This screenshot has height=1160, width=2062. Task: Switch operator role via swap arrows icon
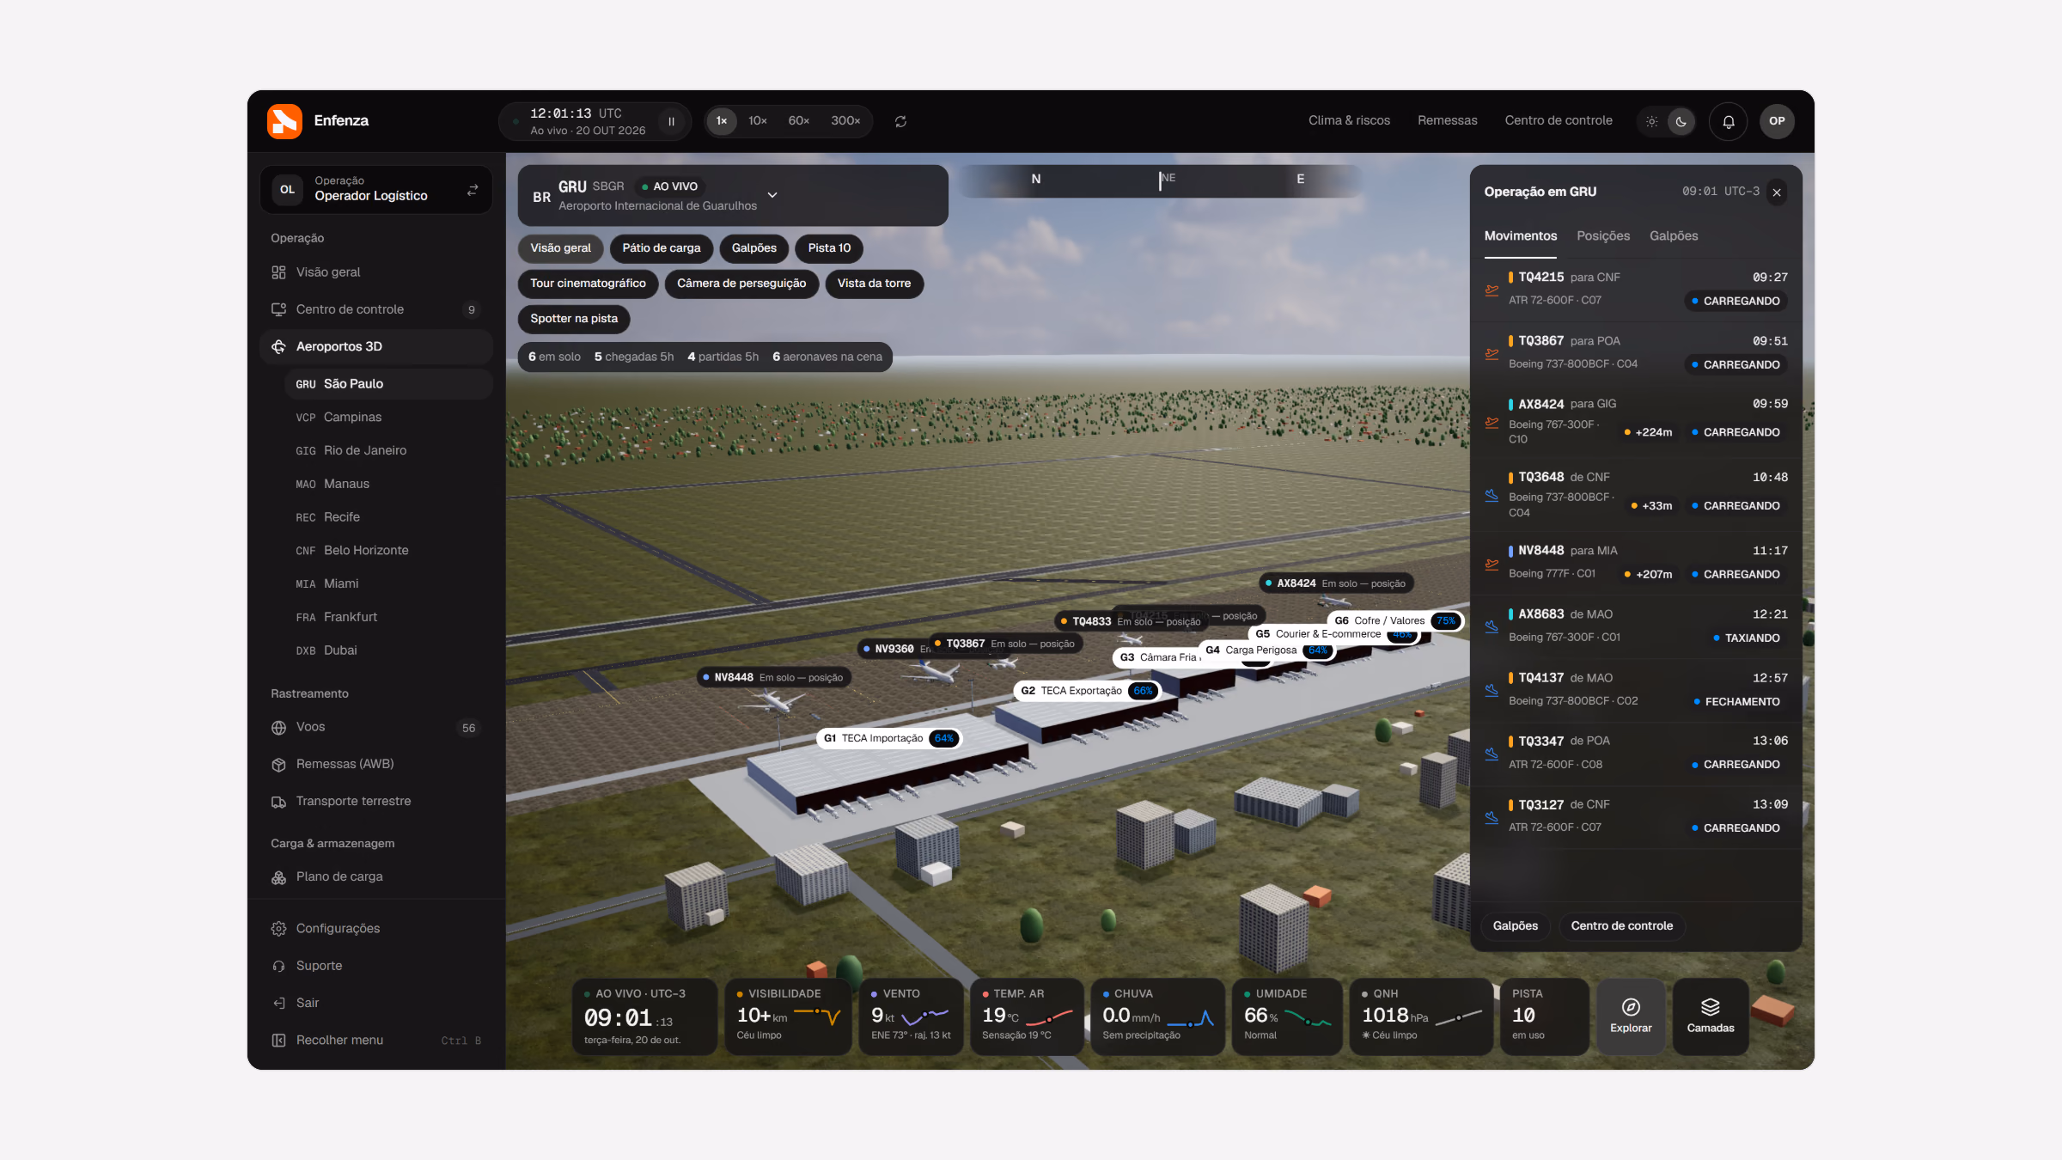tap(473, 190)
